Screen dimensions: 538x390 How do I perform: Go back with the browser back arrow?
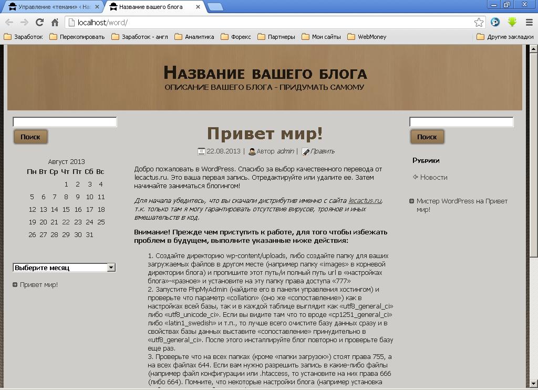click(x=9, y=23)
